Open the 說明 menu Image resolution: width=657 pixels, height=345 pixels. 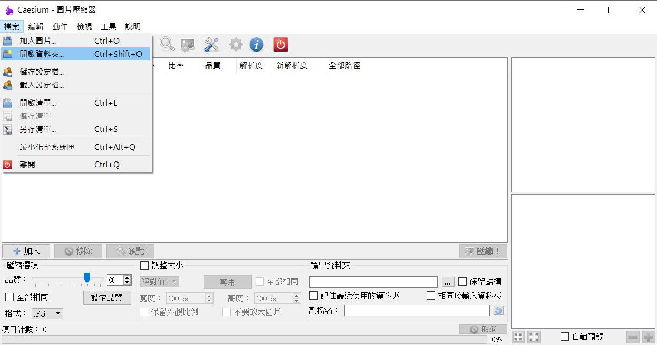point(133,26)
